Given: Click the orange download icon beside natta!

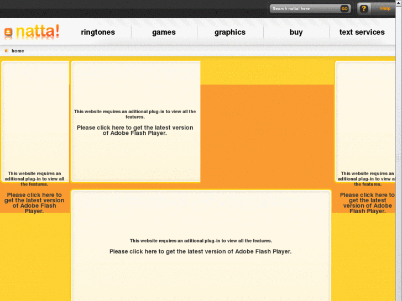Looking at the screenshot, I should click(8, 33).
